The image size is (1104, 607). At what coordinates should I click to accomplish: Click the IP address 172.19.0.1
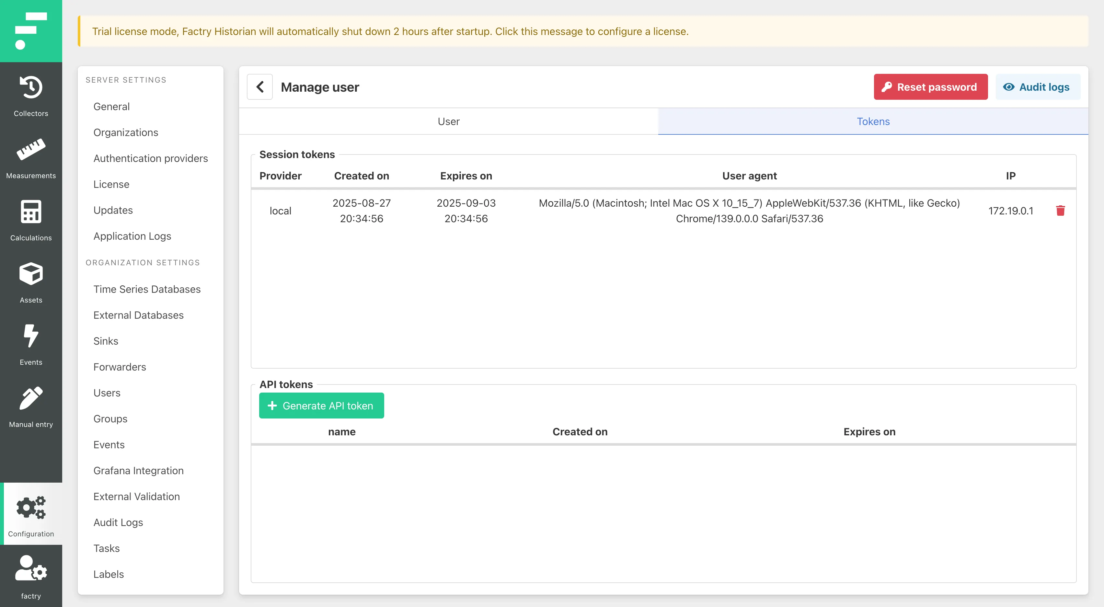point(1011,211)
